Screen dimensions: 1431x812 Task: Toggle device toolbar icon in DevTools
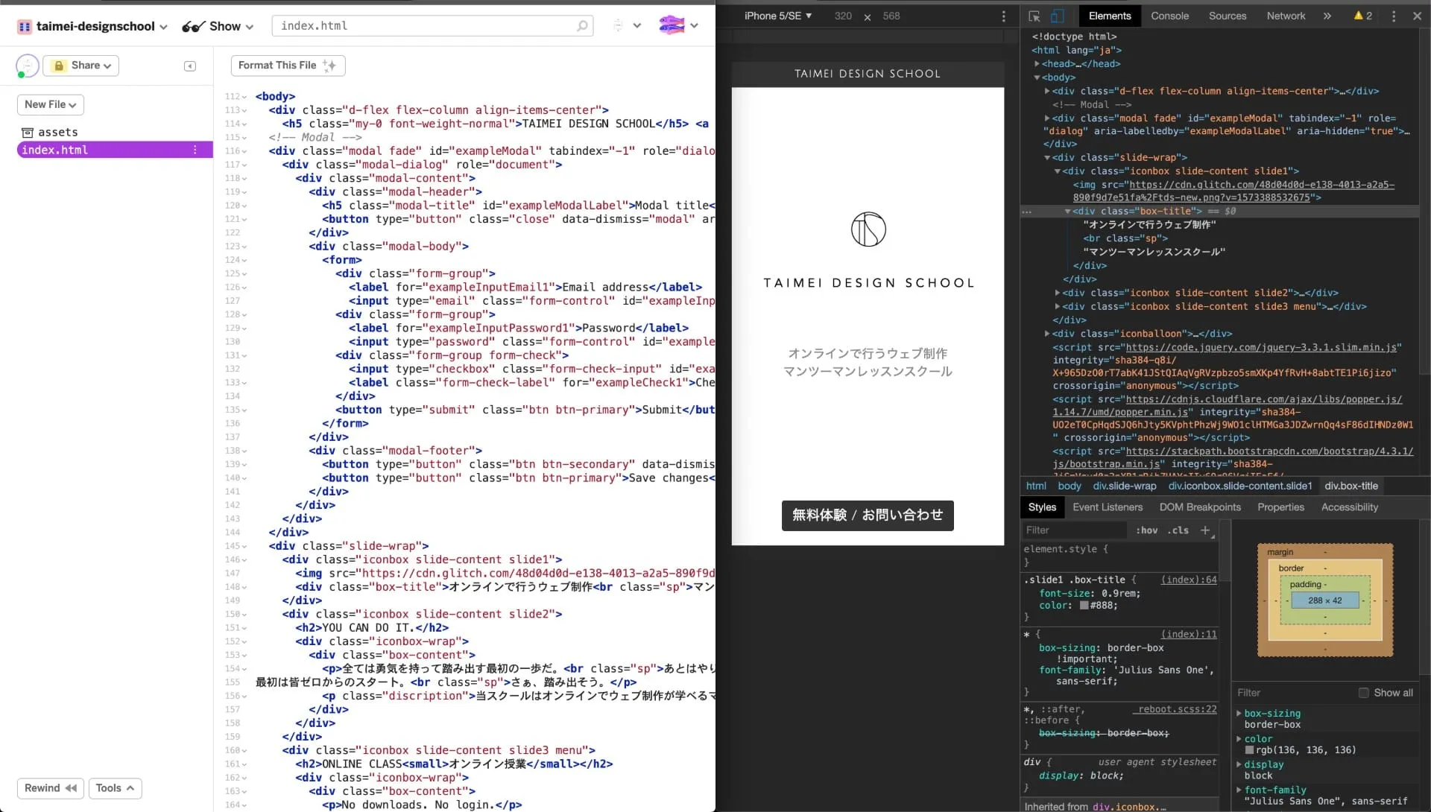click(x=1057, y=16)
